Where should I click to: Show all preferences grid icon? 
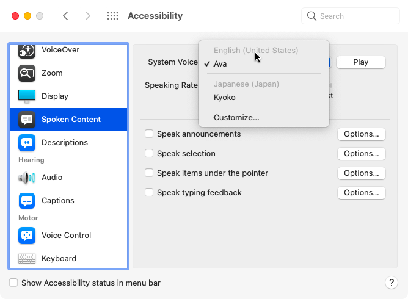pos(112,16)
